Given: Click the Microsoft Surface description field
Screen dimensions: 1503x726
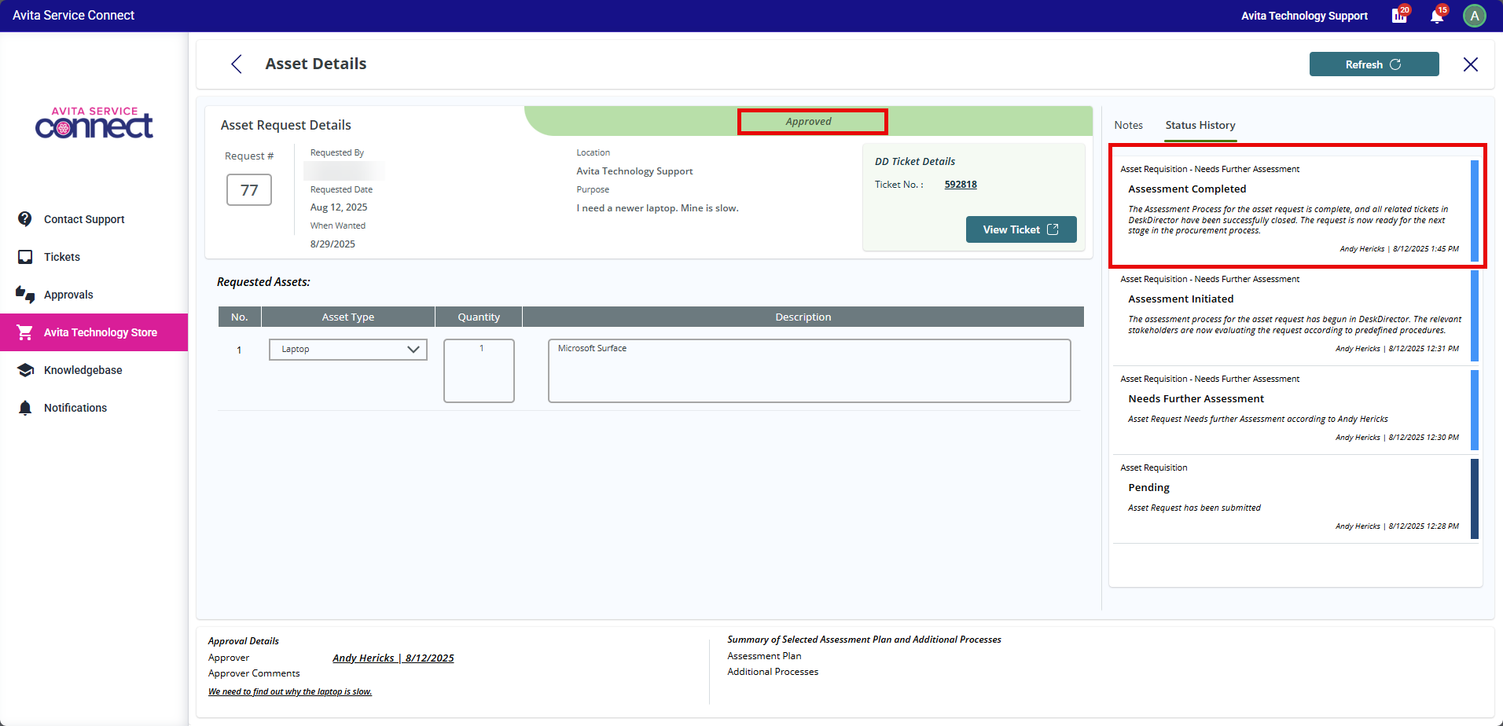Looking at the screenshot, I should pyautogui.click(x=810, y=371).
